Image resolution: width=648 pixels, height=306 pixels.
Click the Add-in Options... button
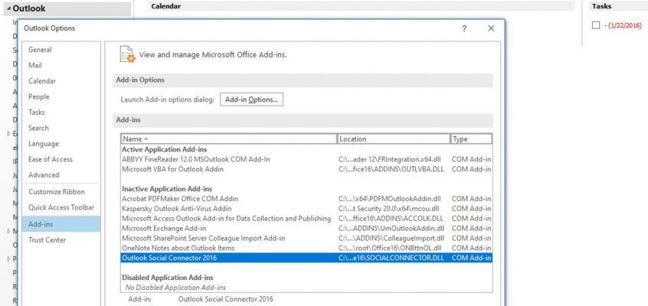tap(251, 99)
